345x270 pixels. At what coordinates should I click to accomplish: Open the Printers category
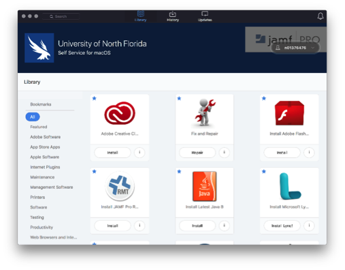(37, 197)
